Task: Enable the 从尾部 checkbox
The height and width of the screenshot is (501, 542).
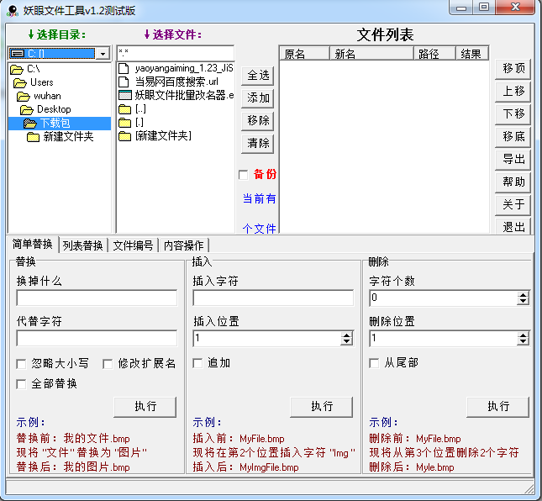Action: [x=375, y=363]
